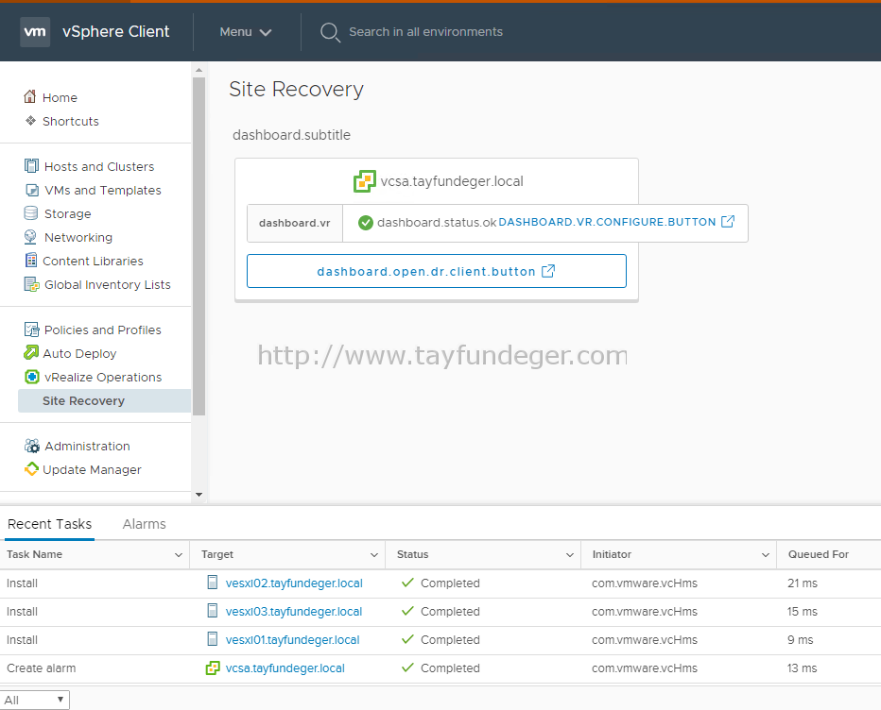Open vesxi01.tayfundeger.local target link
This screenshot has height=710, width=881.
[x=292, y=640]
